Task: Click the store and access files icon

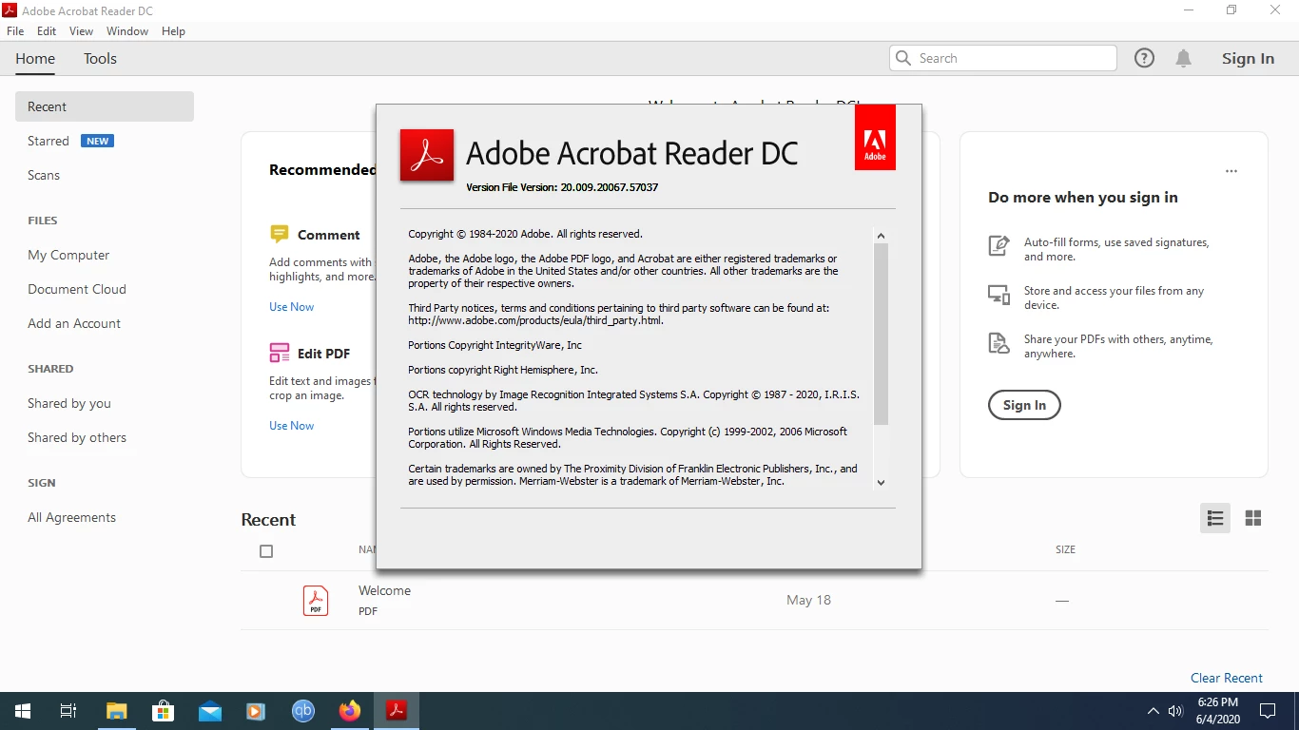Action: (998, 294)
